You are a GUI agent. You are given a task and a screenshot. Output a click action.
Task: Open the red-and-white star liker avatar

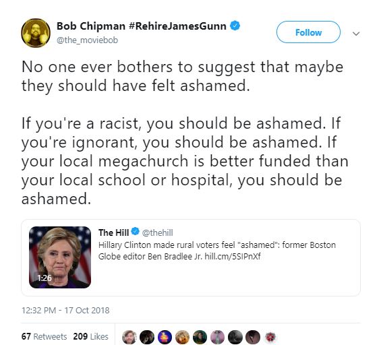[270, 337]
